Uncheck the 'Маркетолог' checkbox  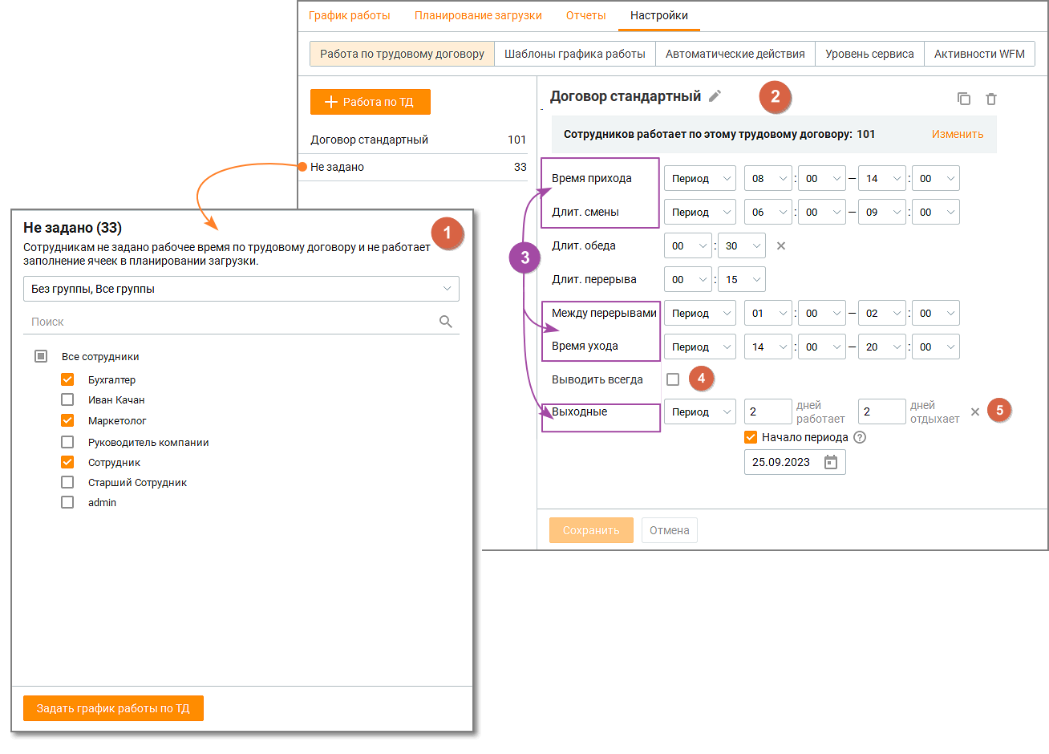click(67, 420)
